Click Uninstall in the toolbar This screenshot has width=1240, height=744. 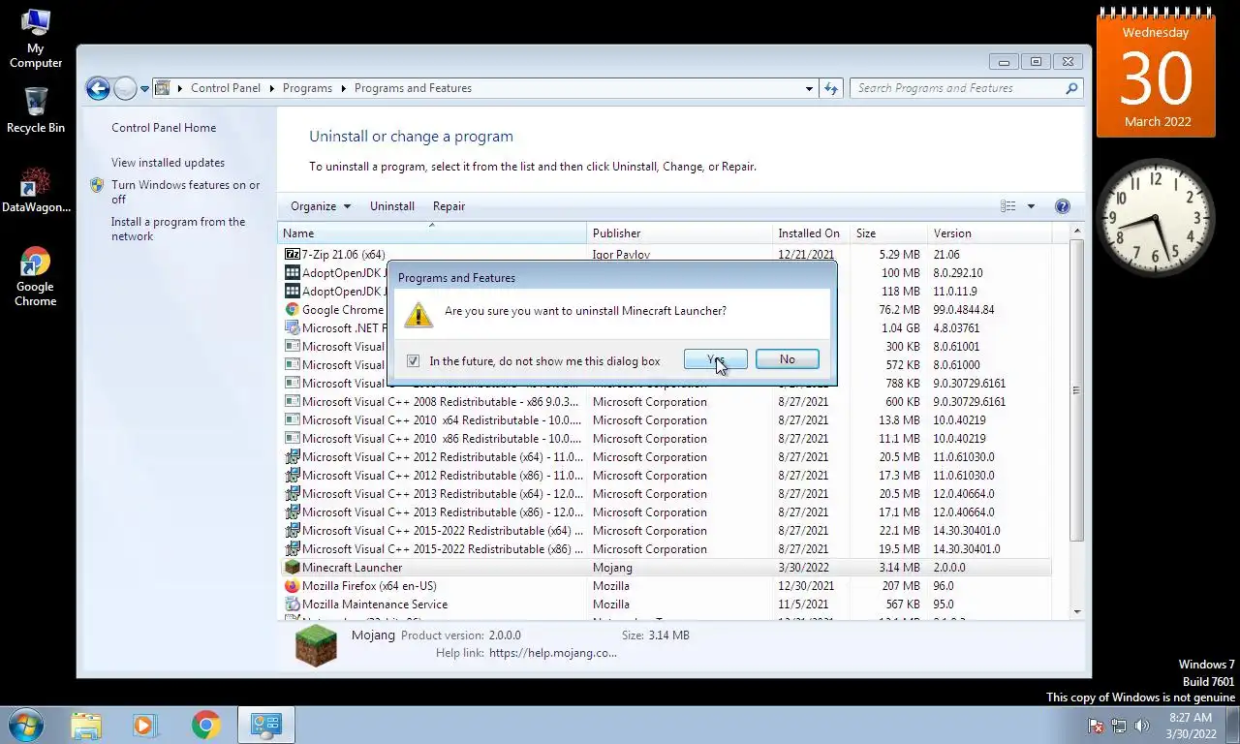tap(392, 206)
